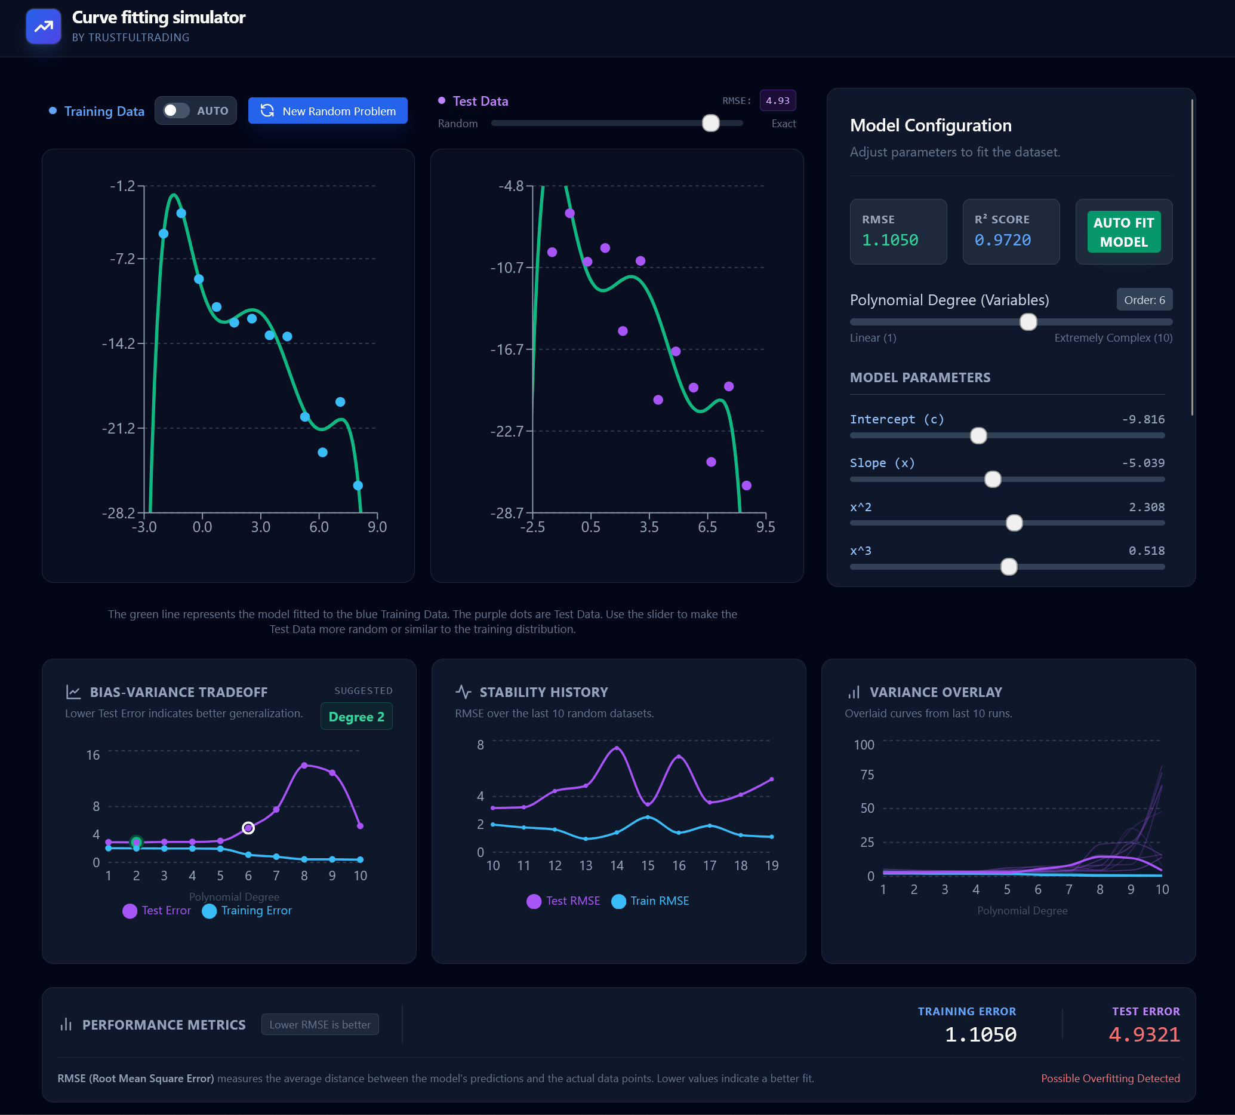
Task: Click the Intercept (c) slider handle
Action: pyautogui.click(x=978, y=435)
